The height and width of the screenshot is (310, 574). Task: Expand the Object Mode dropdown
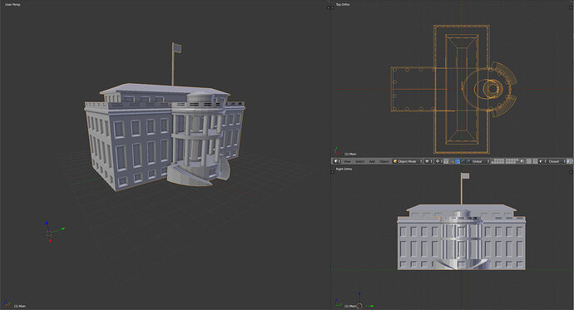pyautogui.click(x=408, y=161)
